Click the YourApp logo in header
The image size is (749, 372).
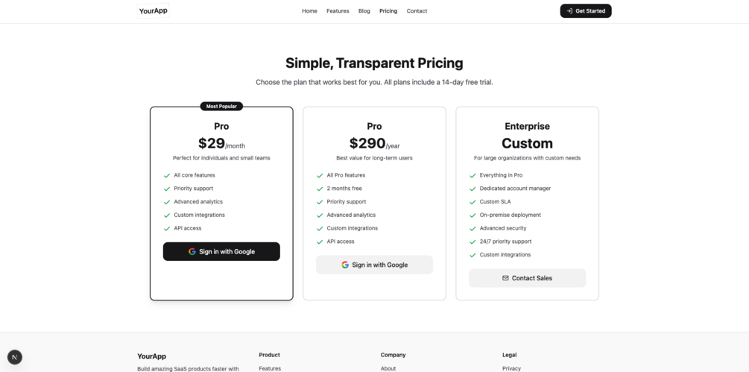(153, 11)
